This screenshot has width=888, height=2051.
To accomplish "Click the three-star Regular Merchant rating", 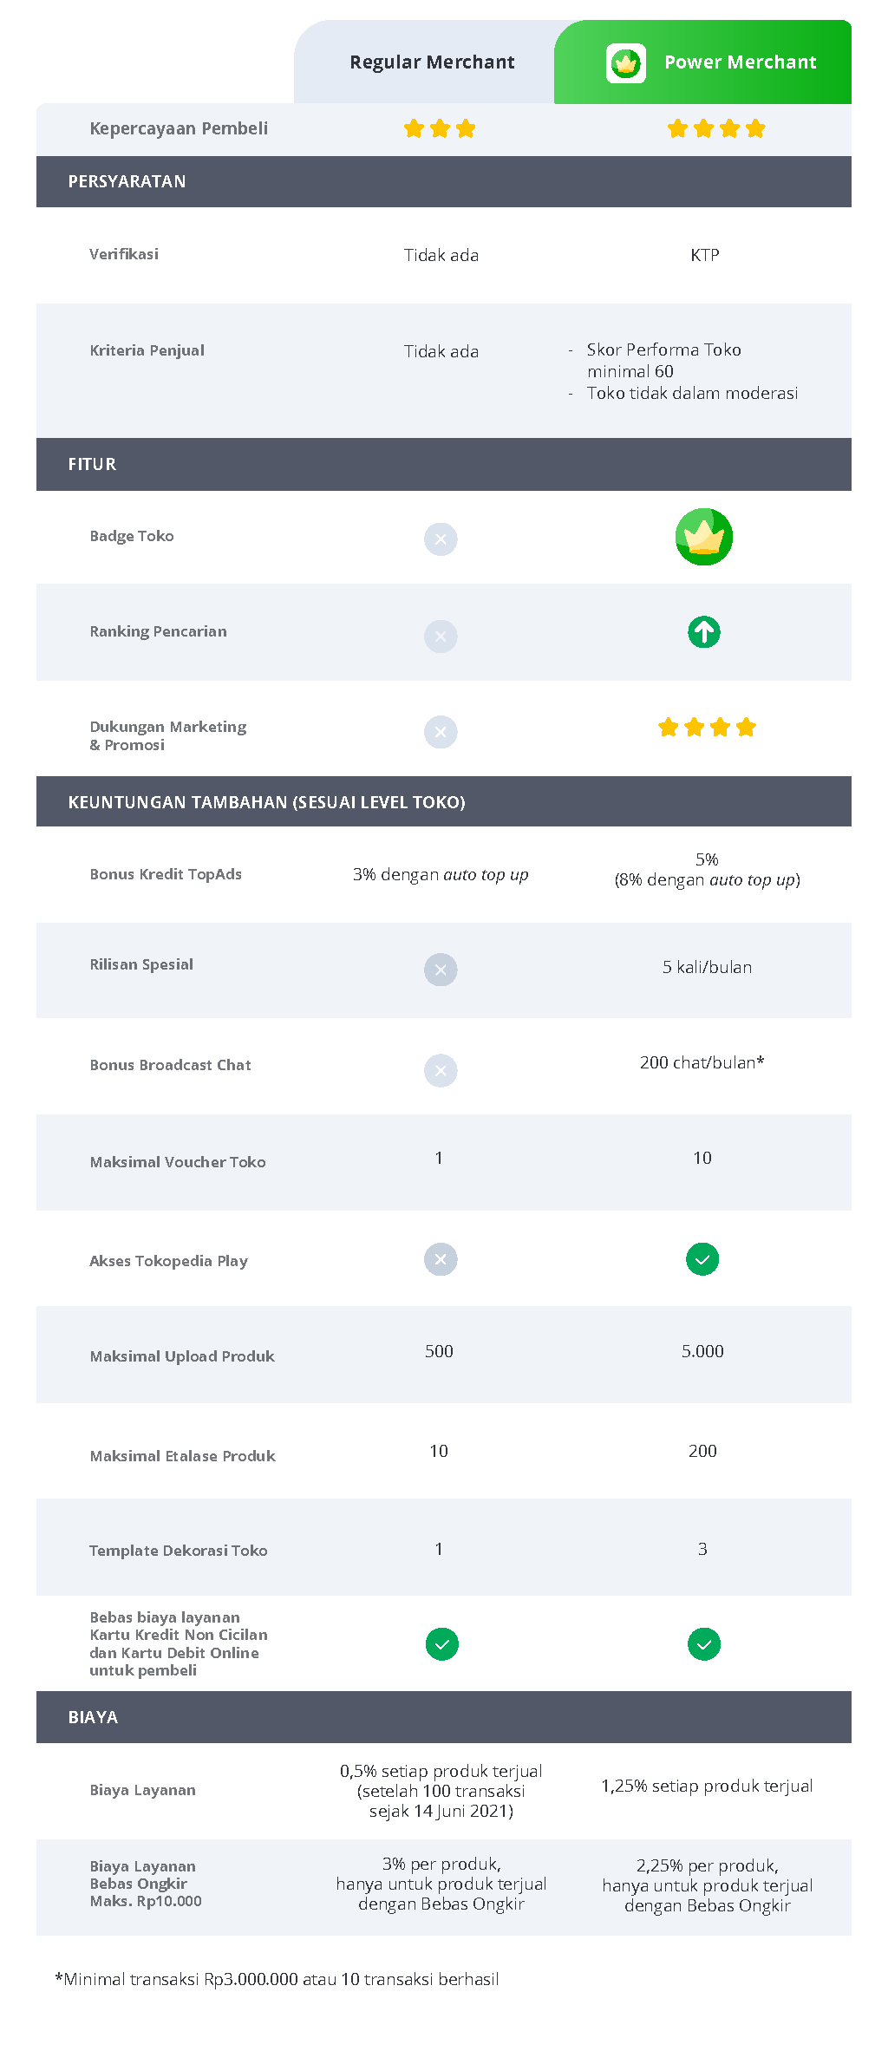I will 440,129.
